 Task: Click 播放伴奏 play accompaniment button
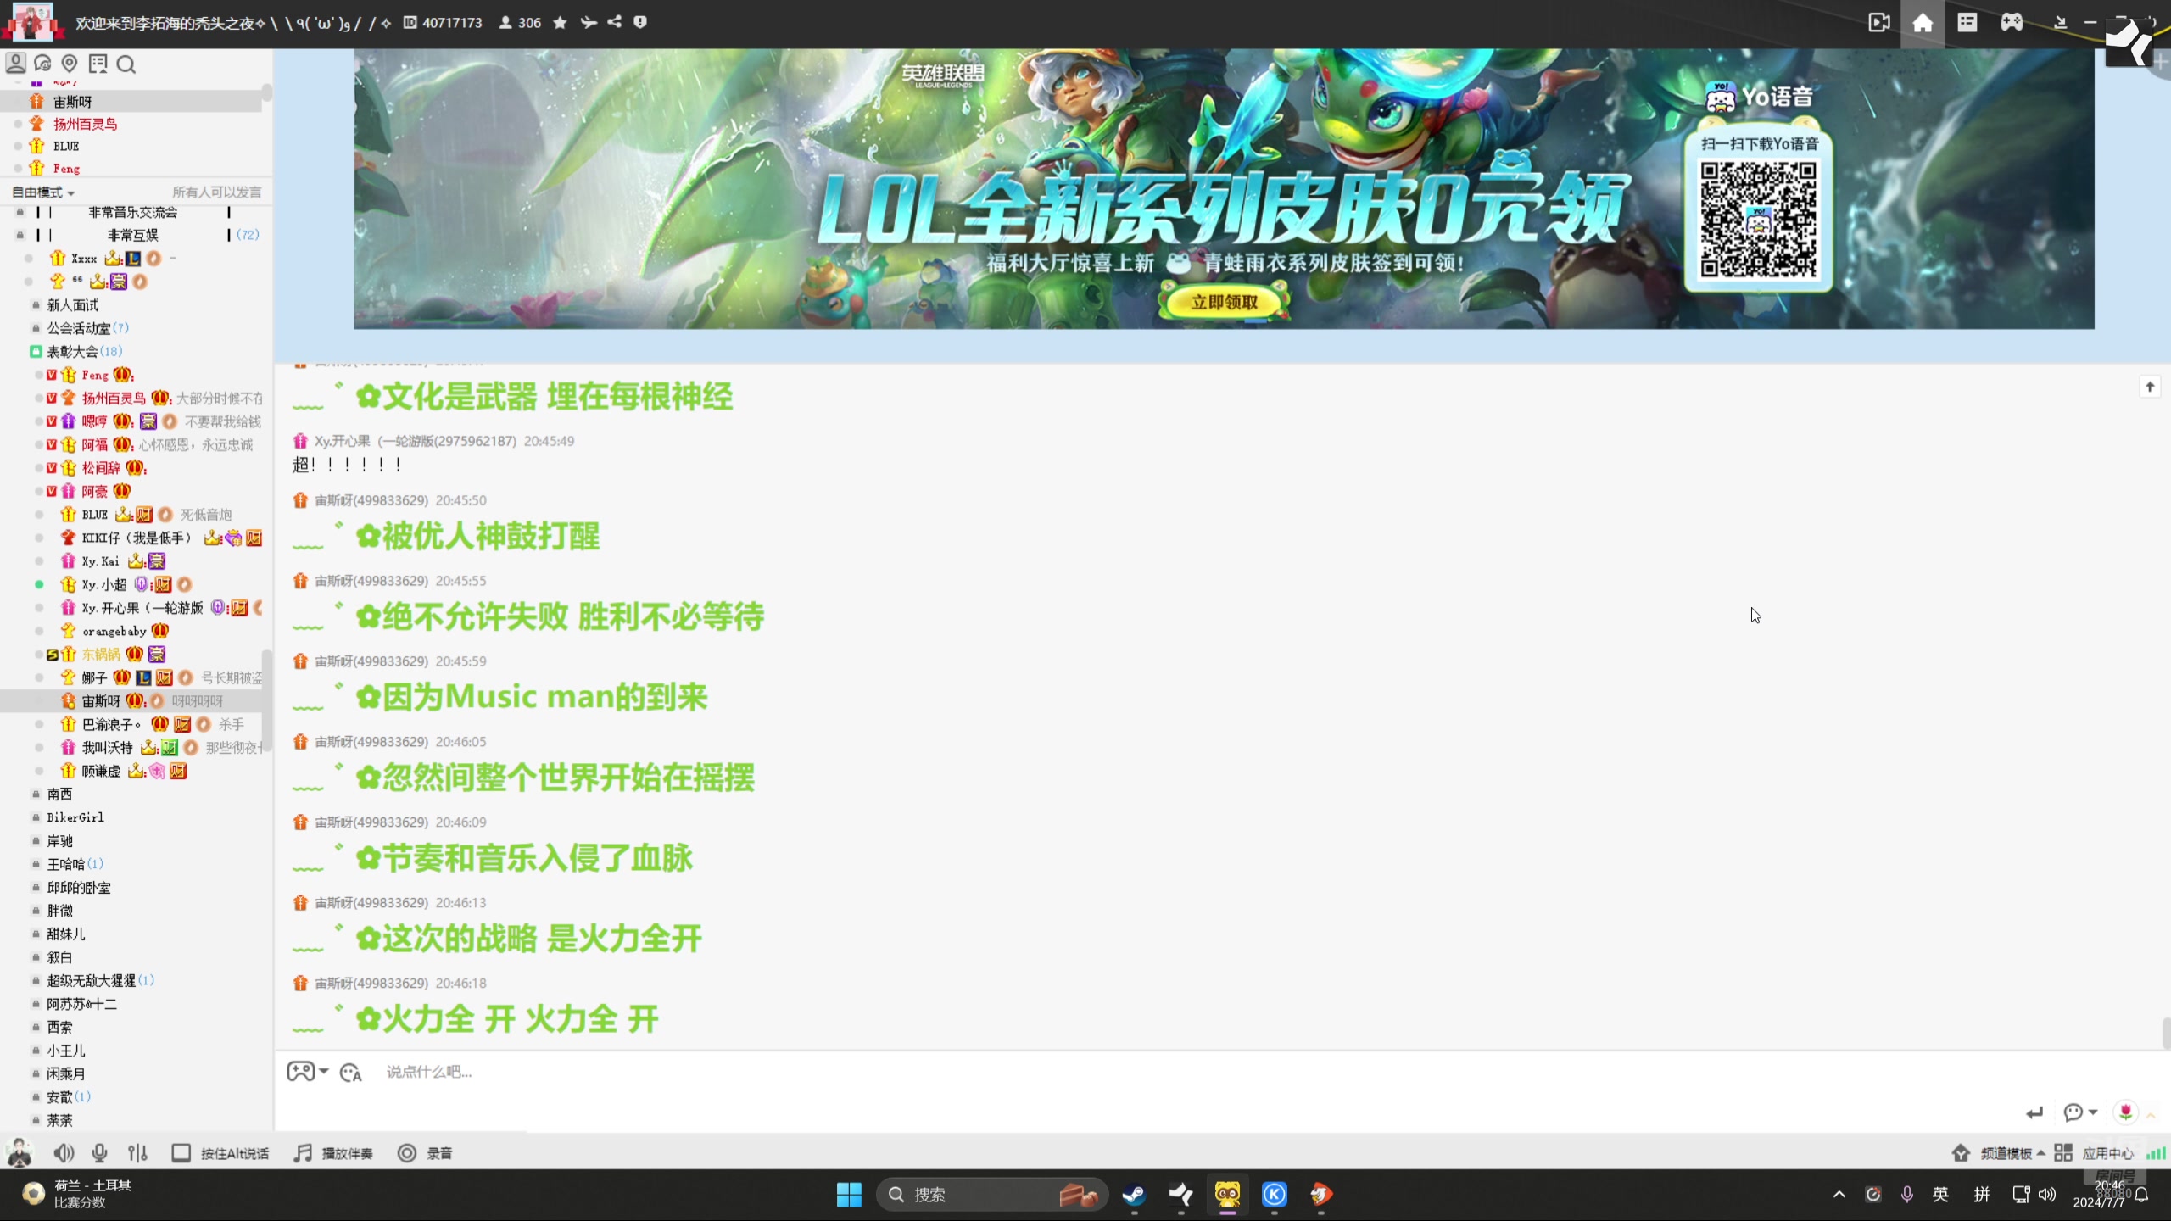333,1153
